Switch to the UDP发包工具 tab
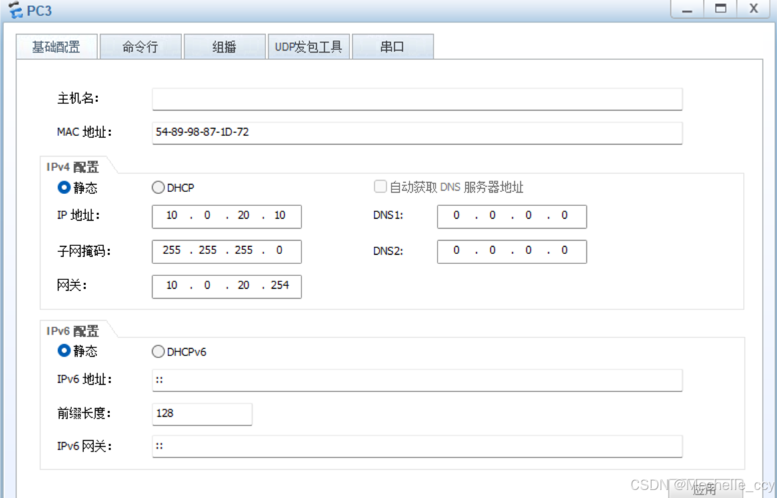 pos(309,47)
